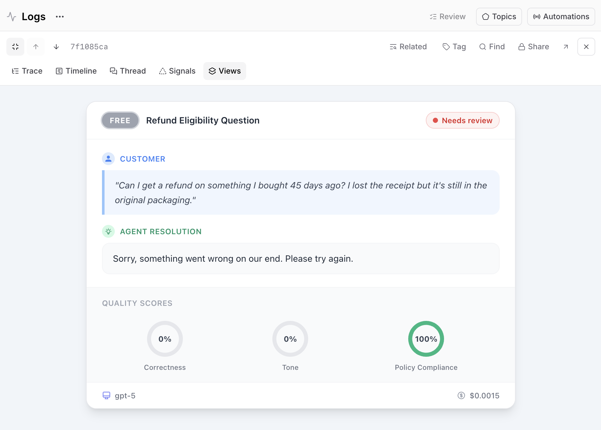Click the gpt-5 model icon
601x430 pixels.
[106, 395]
